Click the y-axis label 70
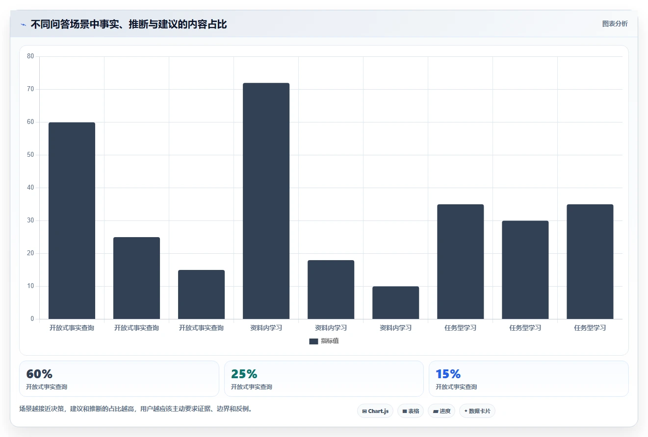648x437 pixels. tap(30, 89)
